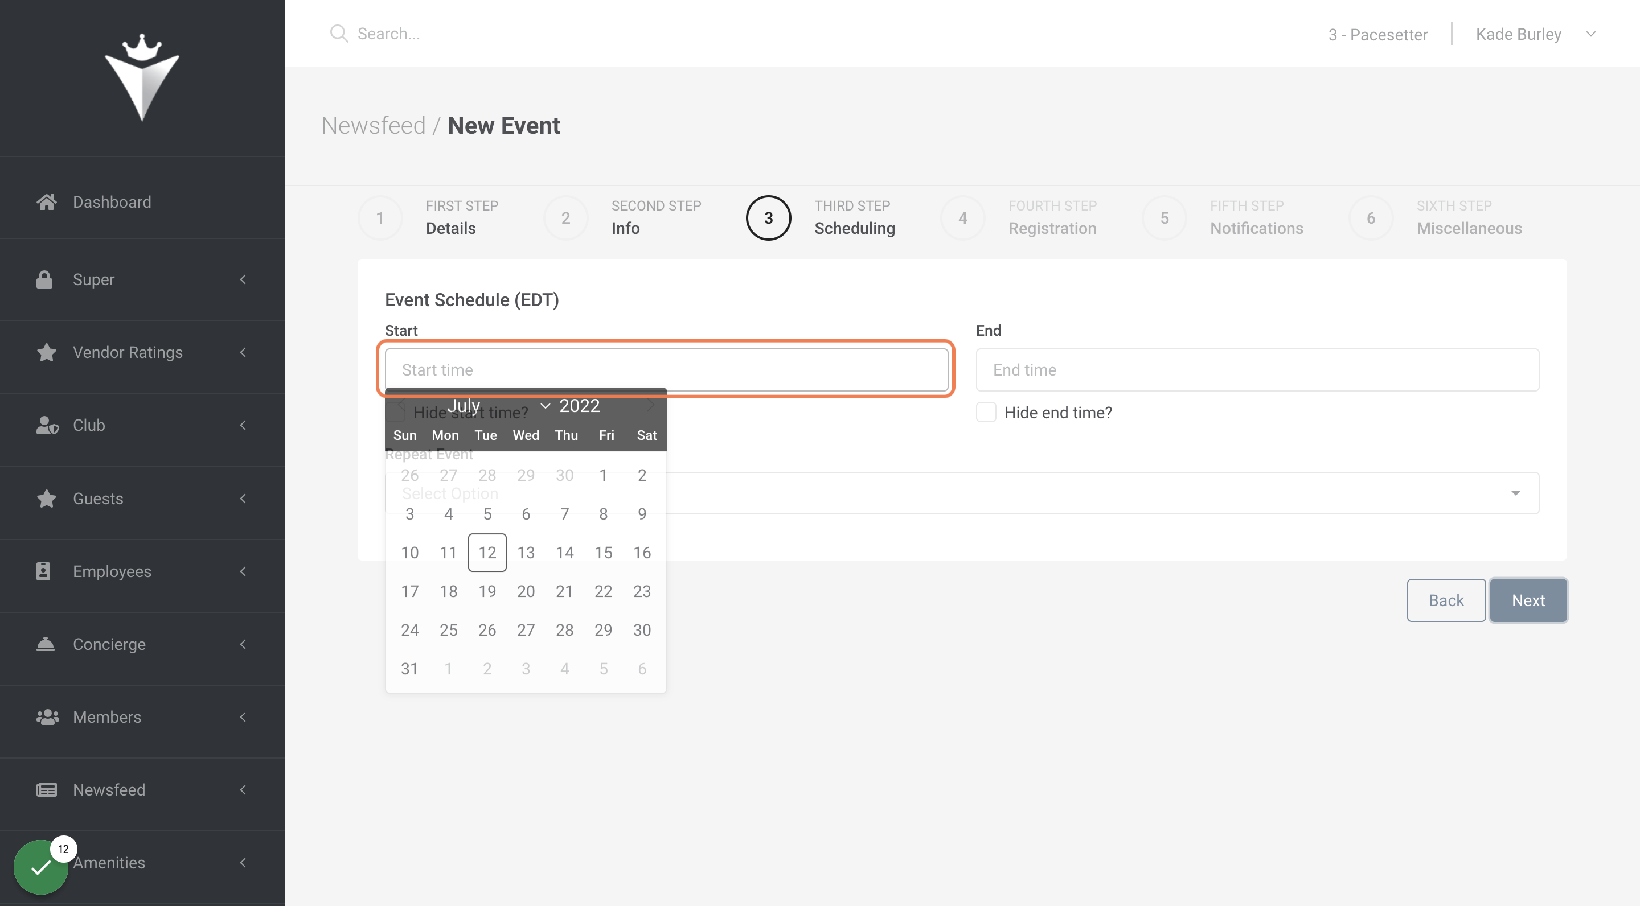This screenshot has height=906, width=1640.
Task: Go to Sixth Step Miscellaneous
Action: 1435,217
